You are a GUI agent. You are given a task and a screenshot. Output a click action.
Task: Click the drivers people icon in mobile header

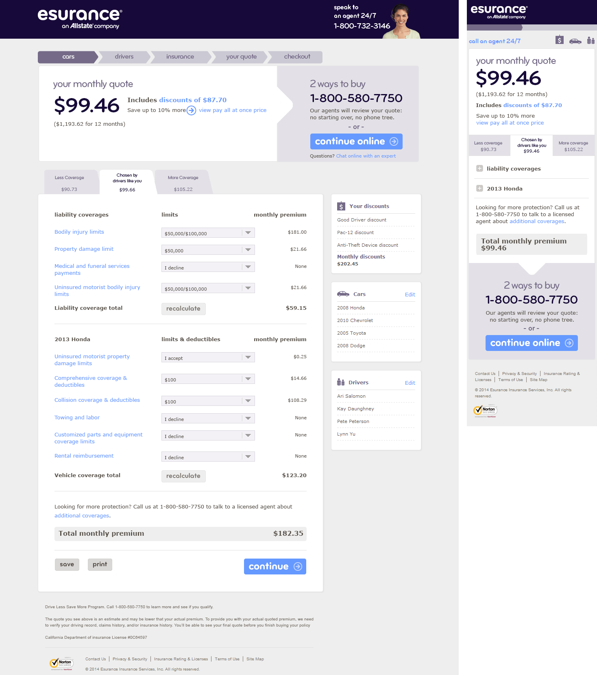pyautogui.click(x=590, y=40)
